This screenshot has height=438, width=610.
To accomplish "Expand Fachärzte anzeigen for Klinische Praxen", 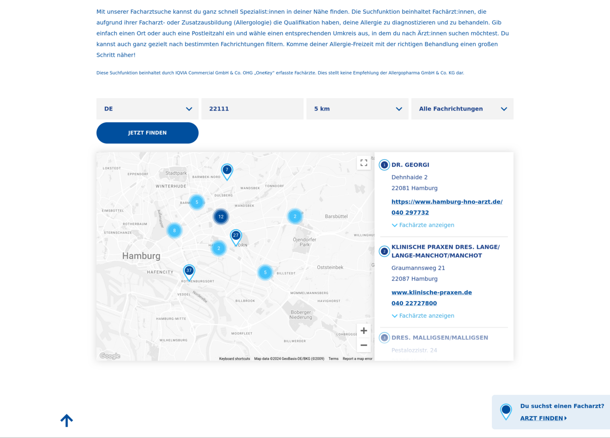I will [x=423, y=316].
